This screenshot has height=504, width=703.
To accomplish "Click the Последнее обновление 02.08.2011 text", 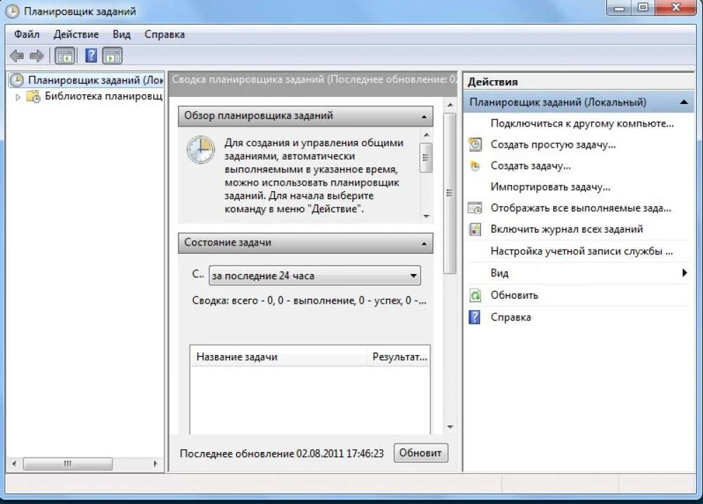I will coord(282,453).
